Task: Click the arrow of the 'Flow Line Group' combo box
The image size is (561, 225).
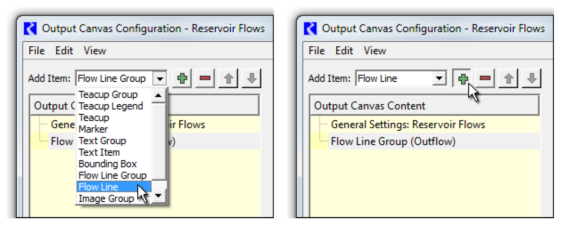Action: (160, 79)
